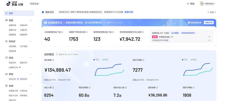Image resolution: width=226 pixels, height=101 pixels.
Task: Collapse the 商城 sidebar section
Action: coord(31,58)
